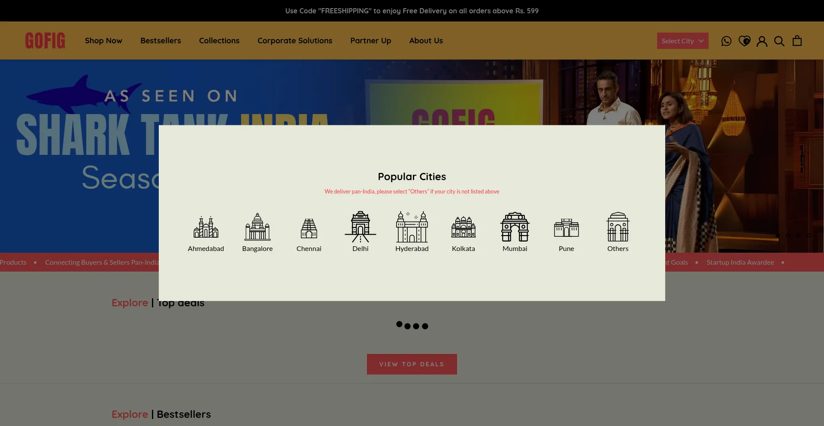This screenshot has height=426, width=824.
Task: Open account profile icon
Action: (x=762, y=41)
